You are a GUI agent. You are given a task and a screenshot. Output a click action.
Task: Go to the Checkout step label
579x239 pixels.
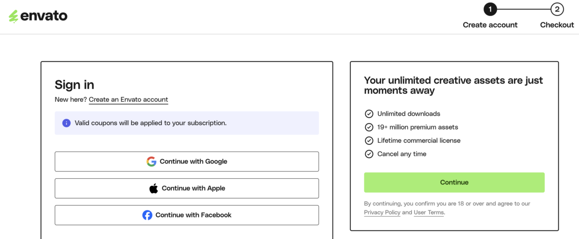tap(557, 25)
